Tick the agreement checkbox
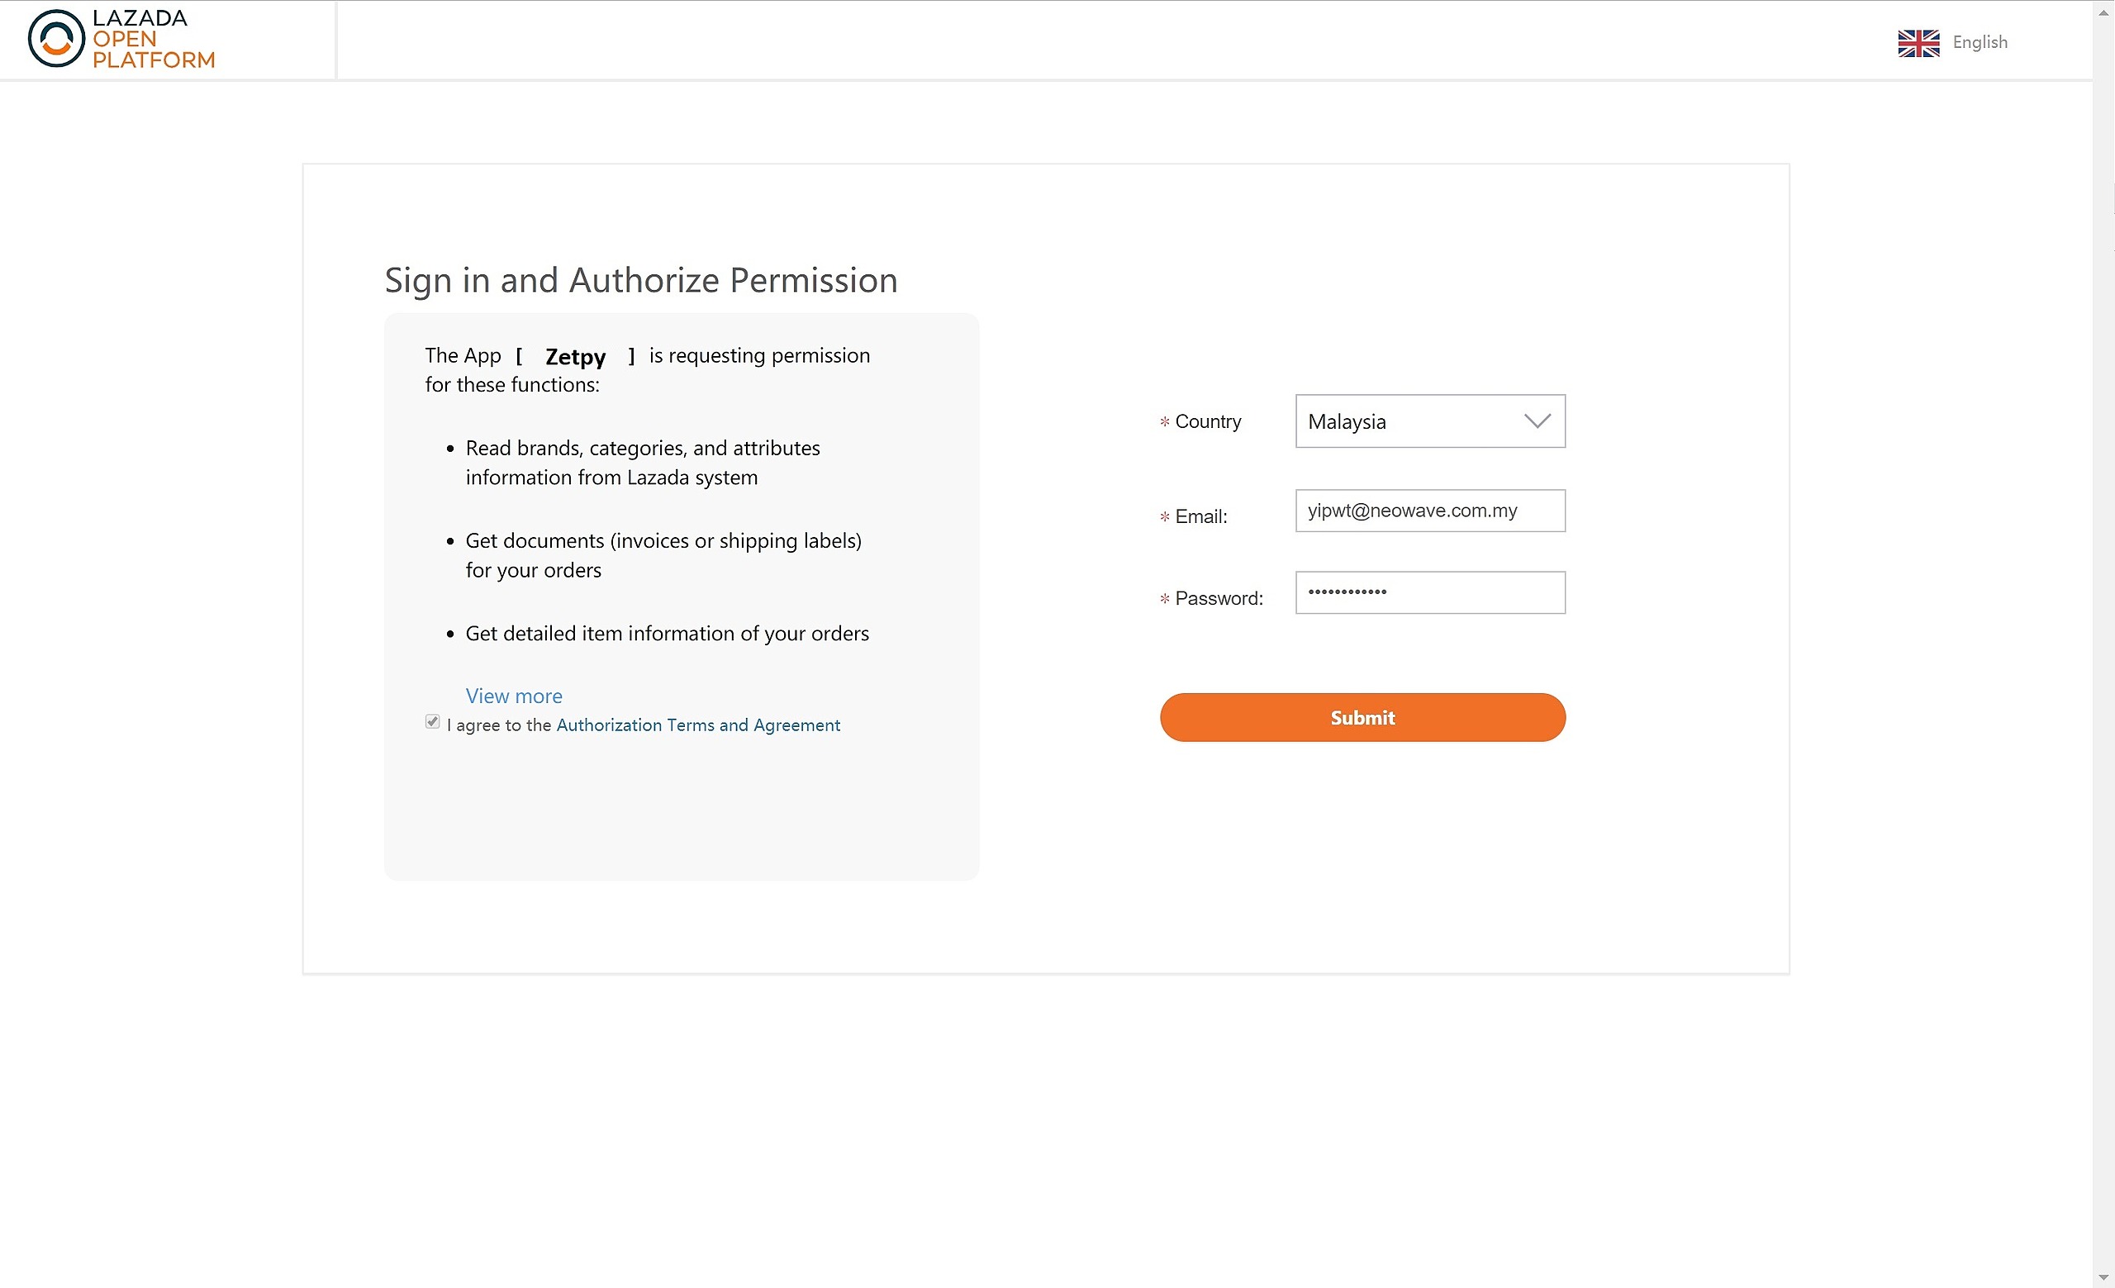This screenshot has height=1288, width=2115. (433, 723)
